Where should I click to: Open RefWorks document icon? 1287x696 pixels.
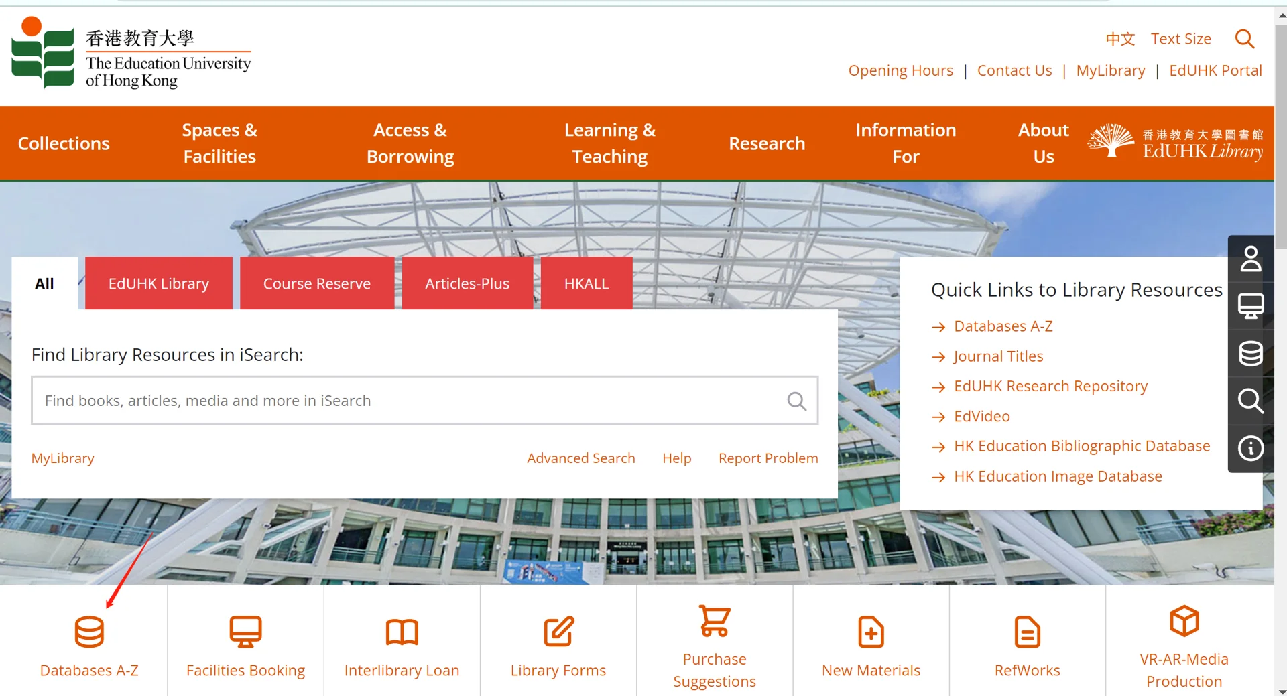tap(1027, 632)
